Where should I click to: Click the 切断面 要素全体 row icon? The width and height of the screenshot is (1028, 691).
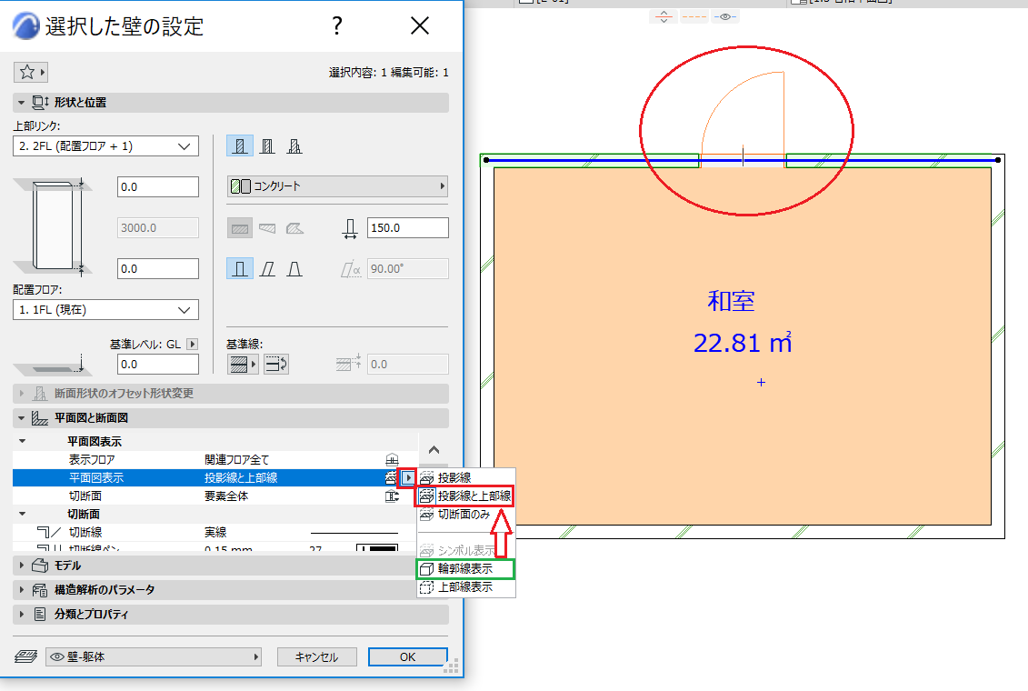coord(392,496)
